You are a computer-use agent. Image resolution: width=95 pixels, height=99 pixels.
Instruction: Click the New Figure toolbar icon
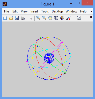(x=5, y=18)
